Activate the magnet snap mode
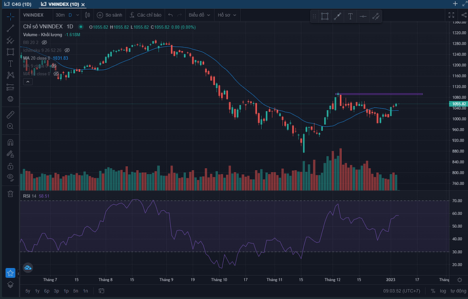The width and height of the screenshot is (468, 299). pos(10,142)
